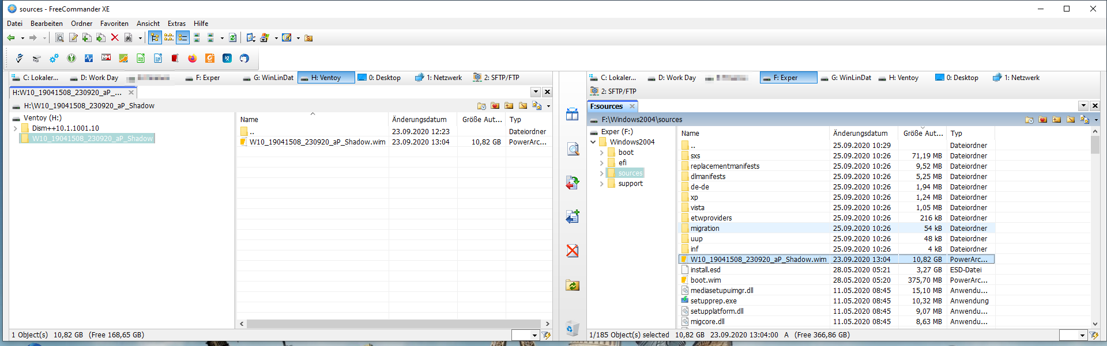Screen dimensions: 1107x346
Task: Click the middle strip red X delete icon
Action: tap(573, 251)
